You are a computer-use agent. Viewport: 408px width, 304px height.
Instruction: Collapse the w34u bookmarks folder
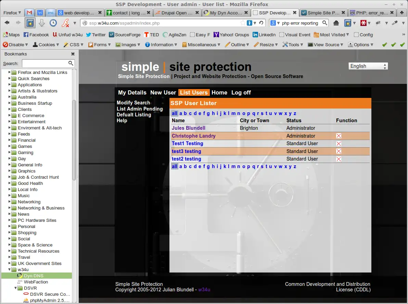tap(9, 269)
